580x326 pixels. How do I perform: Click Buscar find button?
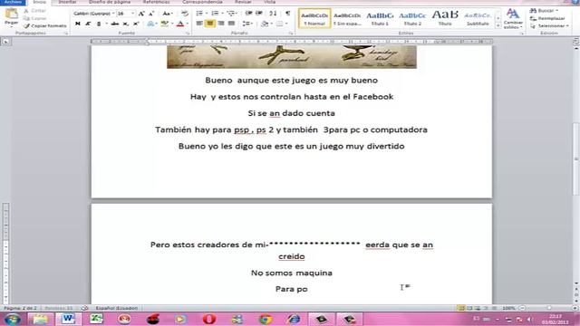click(544, 11)
